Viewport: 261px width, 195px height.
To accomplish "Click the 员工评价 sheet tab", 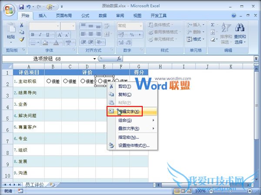I will click(x=35, y=185).
